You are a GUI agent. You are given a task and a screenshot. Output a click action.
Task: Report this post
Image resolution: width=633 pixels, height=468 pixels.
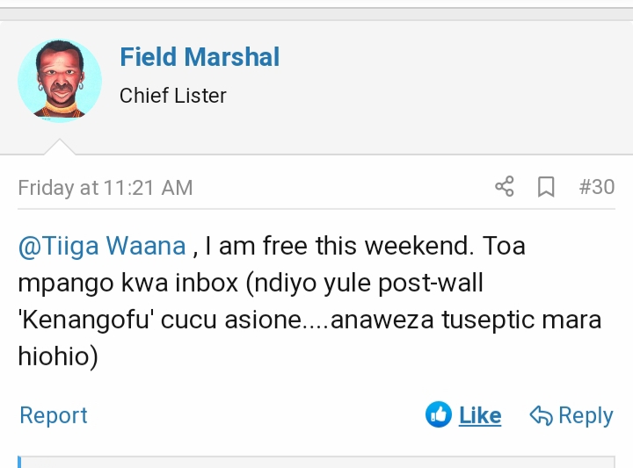(54, 415)
